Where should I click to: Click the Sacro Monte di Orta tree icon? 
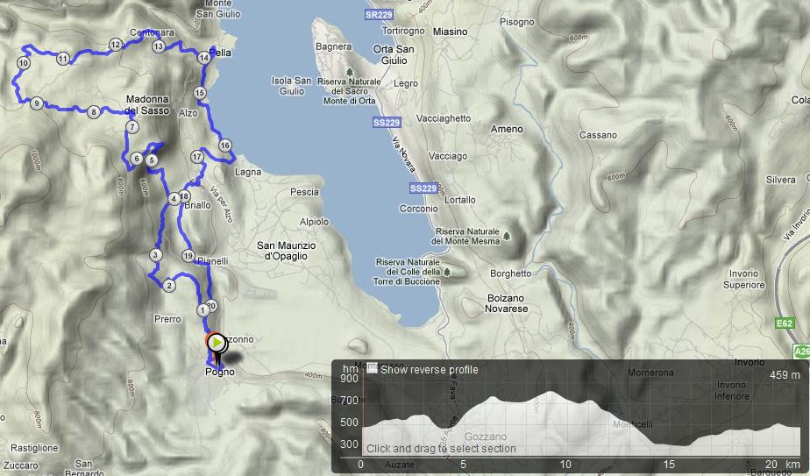[x=349, y=72]
